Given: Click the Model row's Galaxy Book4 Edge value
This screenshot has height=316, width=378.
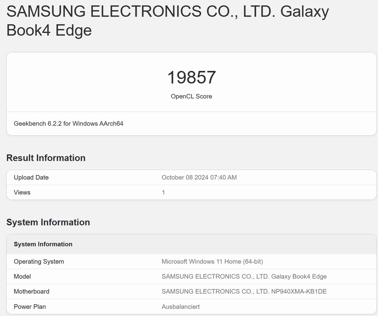Looking at the screenshot, I should (x=244, y=276).
